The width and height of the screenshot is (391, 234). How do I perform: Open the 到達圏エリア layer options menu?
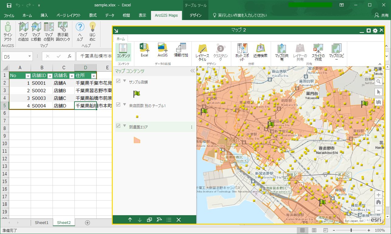pyautogui.click(x=191, y=127)
